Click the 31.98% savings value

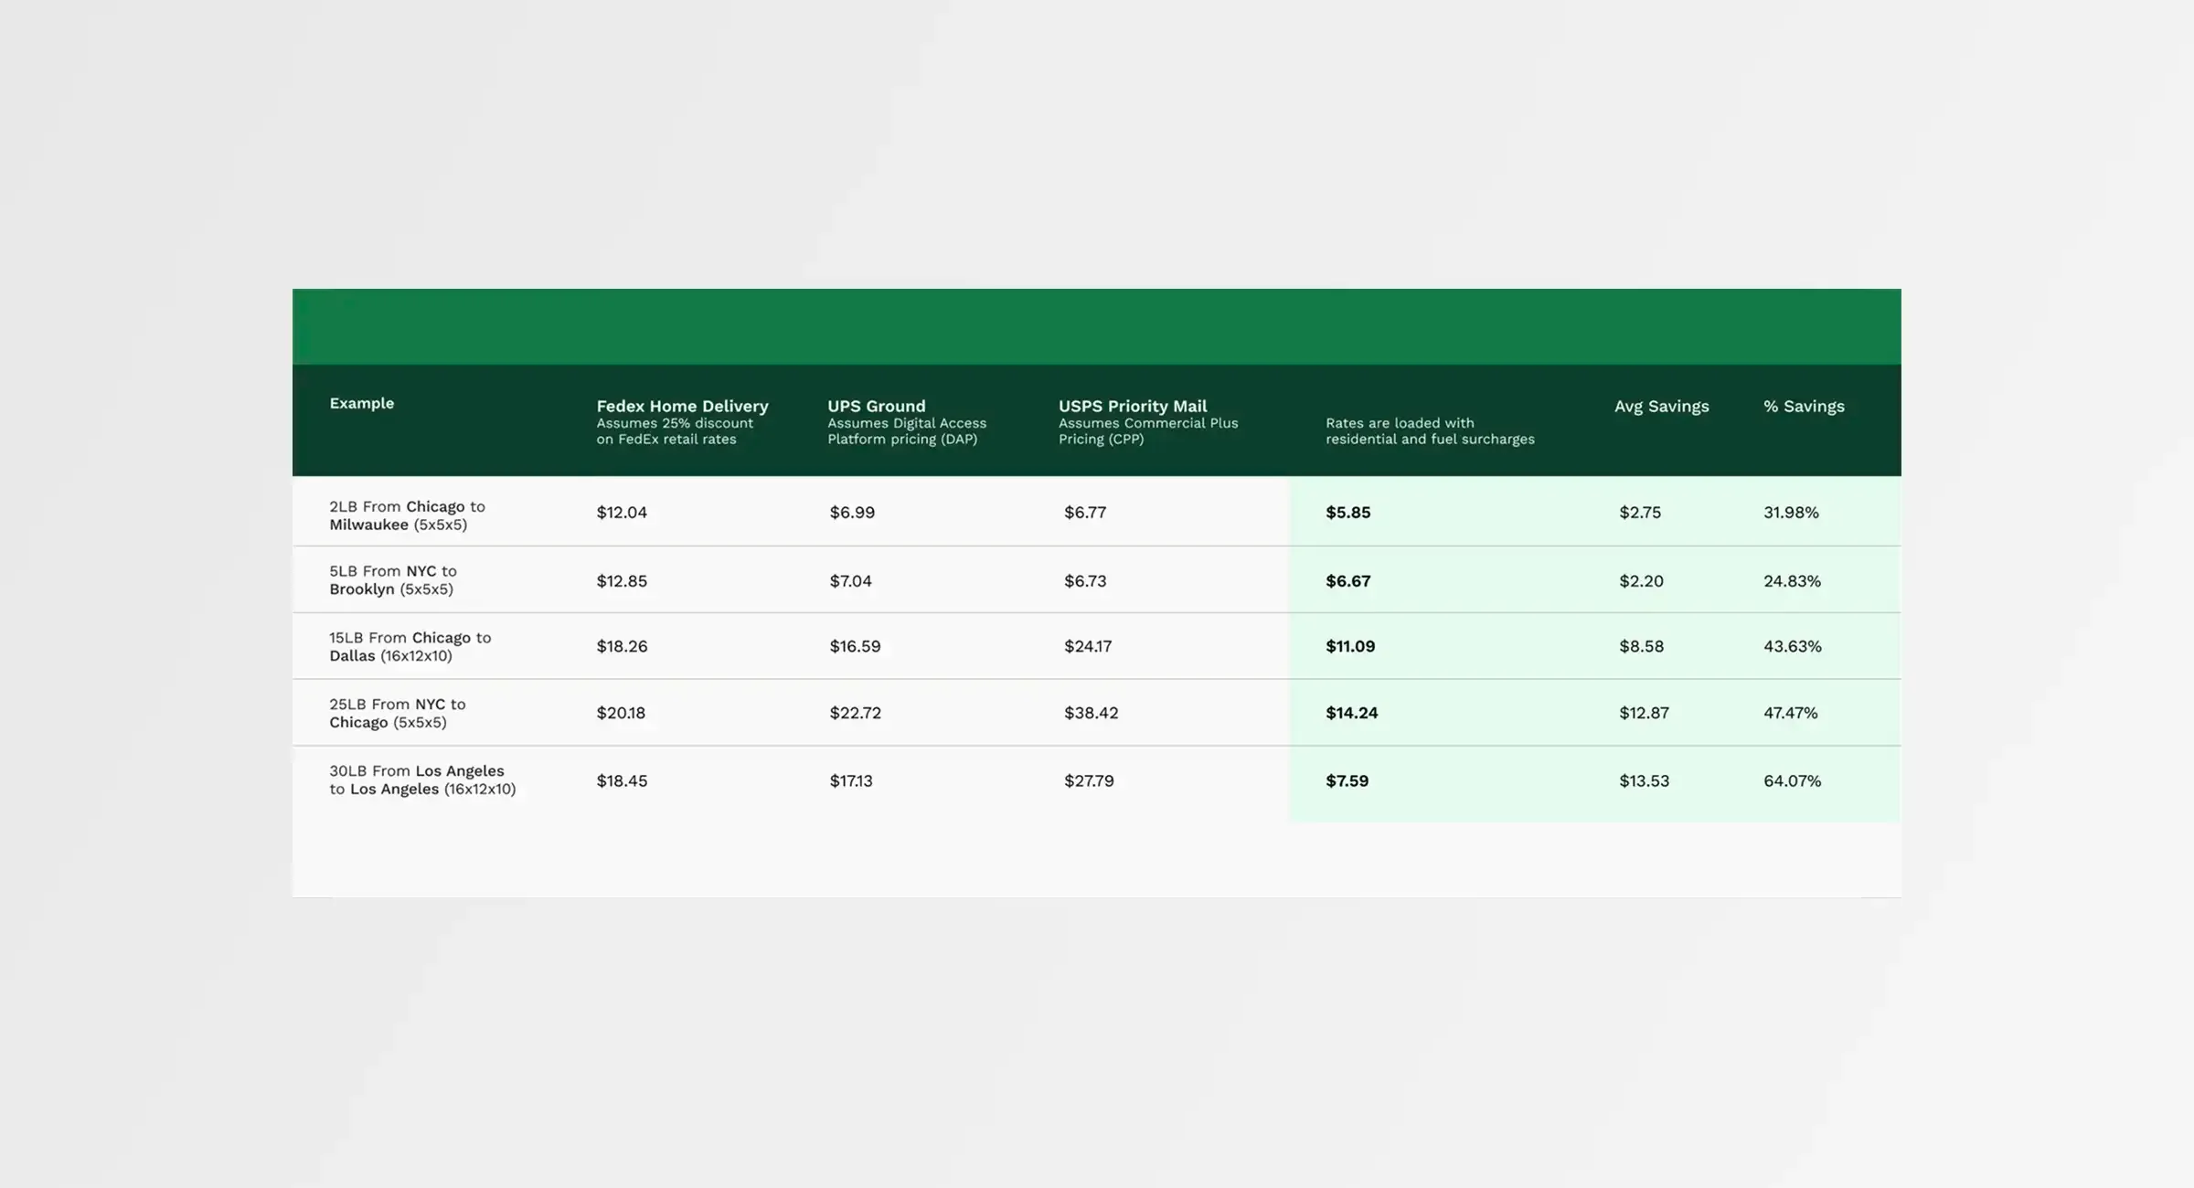(x=1790, y=513)
